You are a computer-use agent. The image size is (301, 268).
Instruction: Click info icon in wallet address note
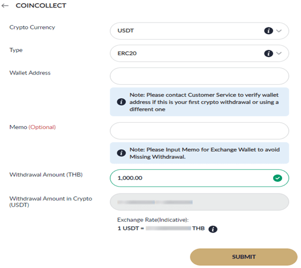122,102
